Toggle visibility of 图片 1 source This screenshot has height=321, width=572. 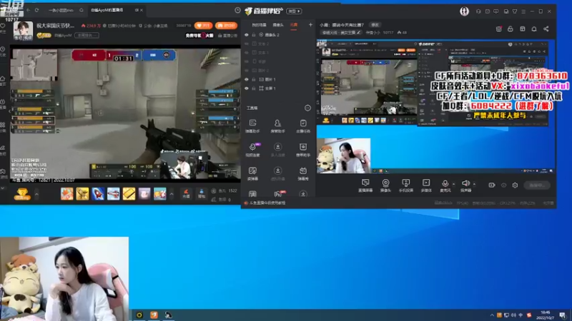tap(247, 79)
